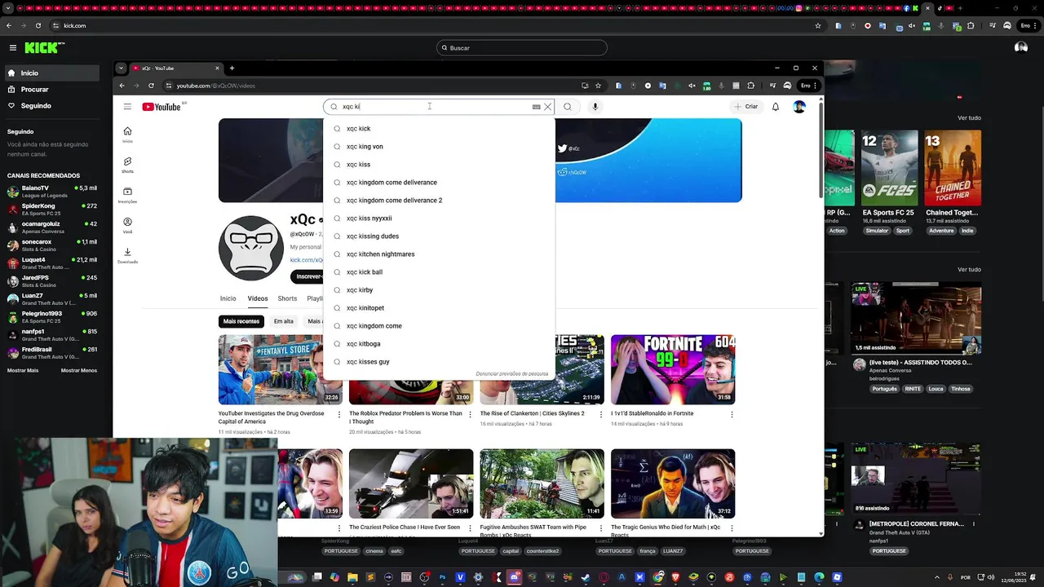Open JaredFPS recommended channel
The height and width of the screenshot is (587, 1044).
click(x=52, y=281)
